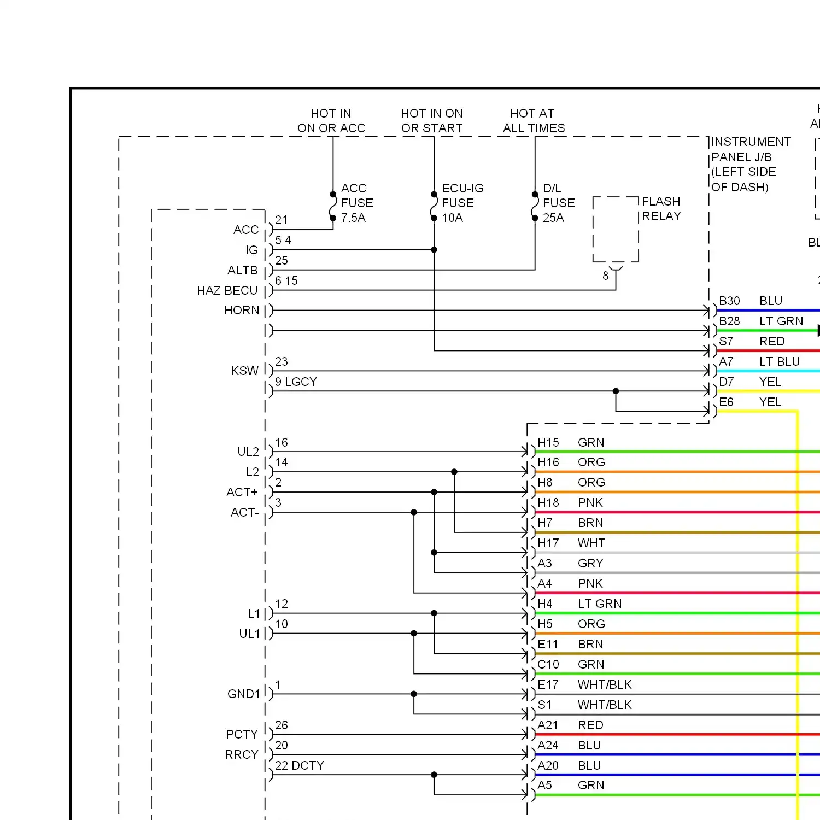Click the "INSTRUMENT PANEL J/B" title text
This screenshot has width=820, height=820.
click(751, 149)
